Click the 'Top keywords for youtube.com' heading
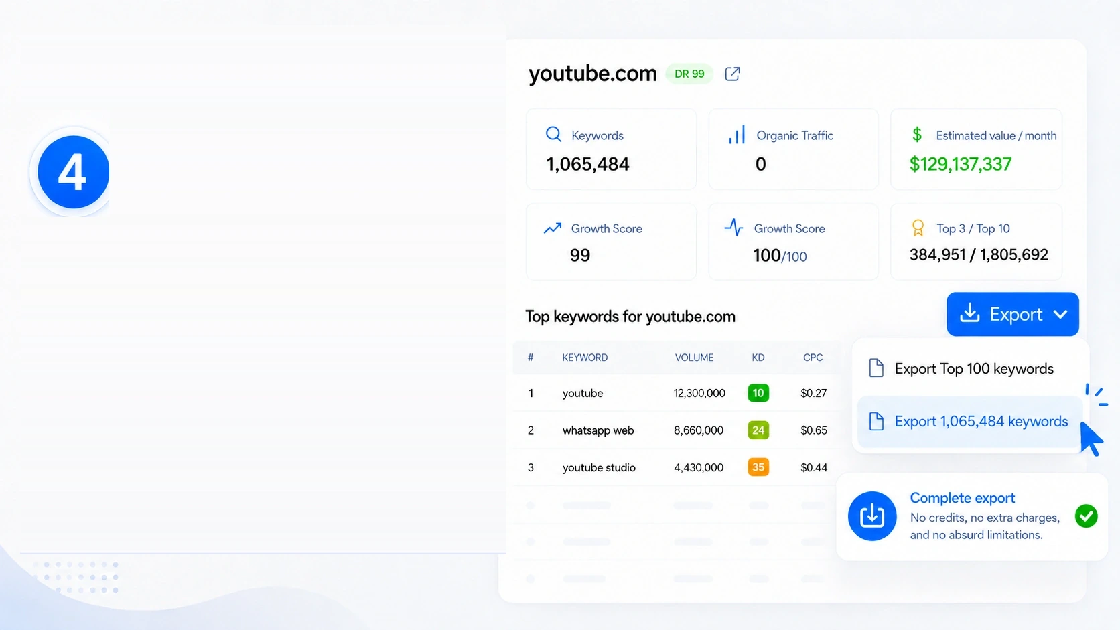1120x630 pixels. click(630, 317)
